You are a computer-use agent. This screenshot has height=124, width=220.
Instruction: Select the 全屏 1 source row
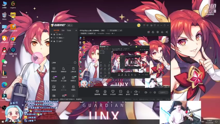pyautogui.click(x=64, y=41)
